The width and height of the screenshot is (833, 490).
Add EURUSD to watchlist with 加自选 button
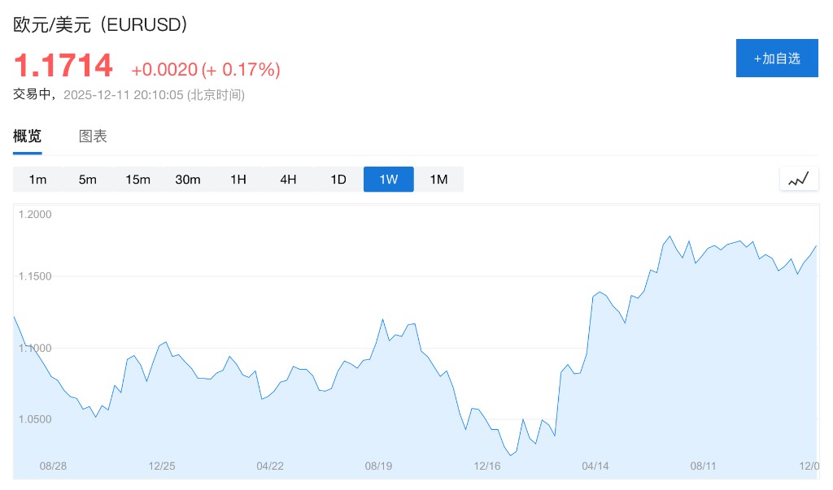pos(777,59)
